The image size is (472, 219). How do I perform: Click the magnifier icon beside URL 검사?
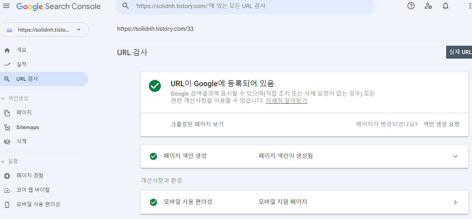tap(7, 79)
